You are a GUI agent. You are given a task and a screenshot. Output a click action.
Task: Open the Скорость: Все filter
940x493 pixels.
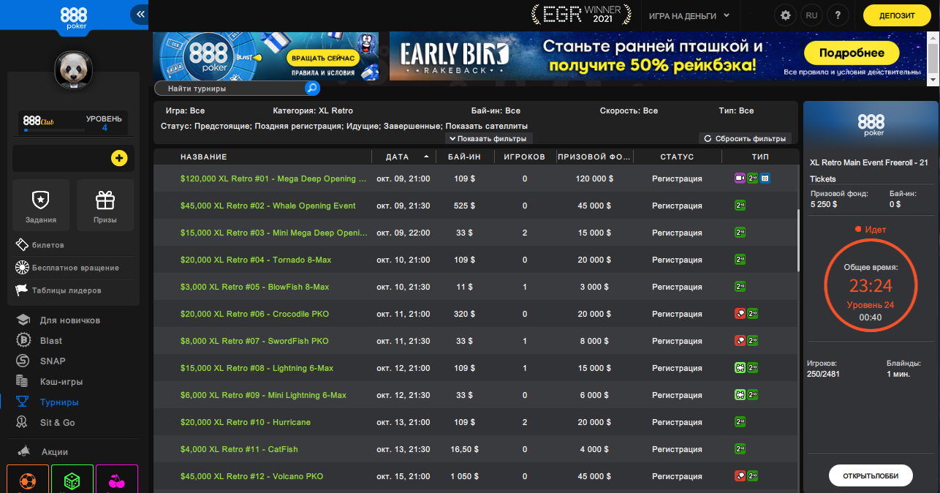click(629, 111)
